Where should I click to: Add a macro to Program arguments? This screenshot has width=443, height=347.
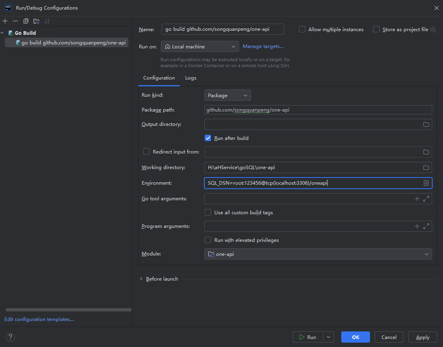417,226
